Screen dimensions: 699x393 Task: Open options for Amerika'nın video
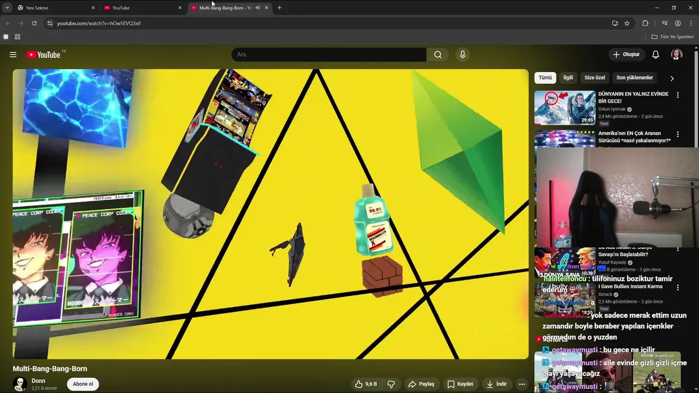[678, 134]
